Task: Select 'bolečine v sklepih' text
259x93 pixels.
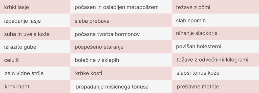Action: [97, 60]
